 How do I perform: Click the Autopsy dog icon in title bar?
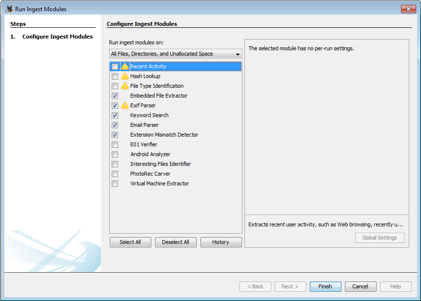[x=9, y=9]
